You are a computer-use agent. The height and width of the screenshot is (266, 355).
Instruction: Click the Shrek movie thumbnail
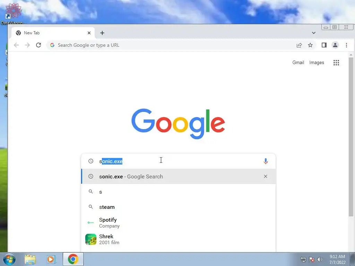click(90, 239)
